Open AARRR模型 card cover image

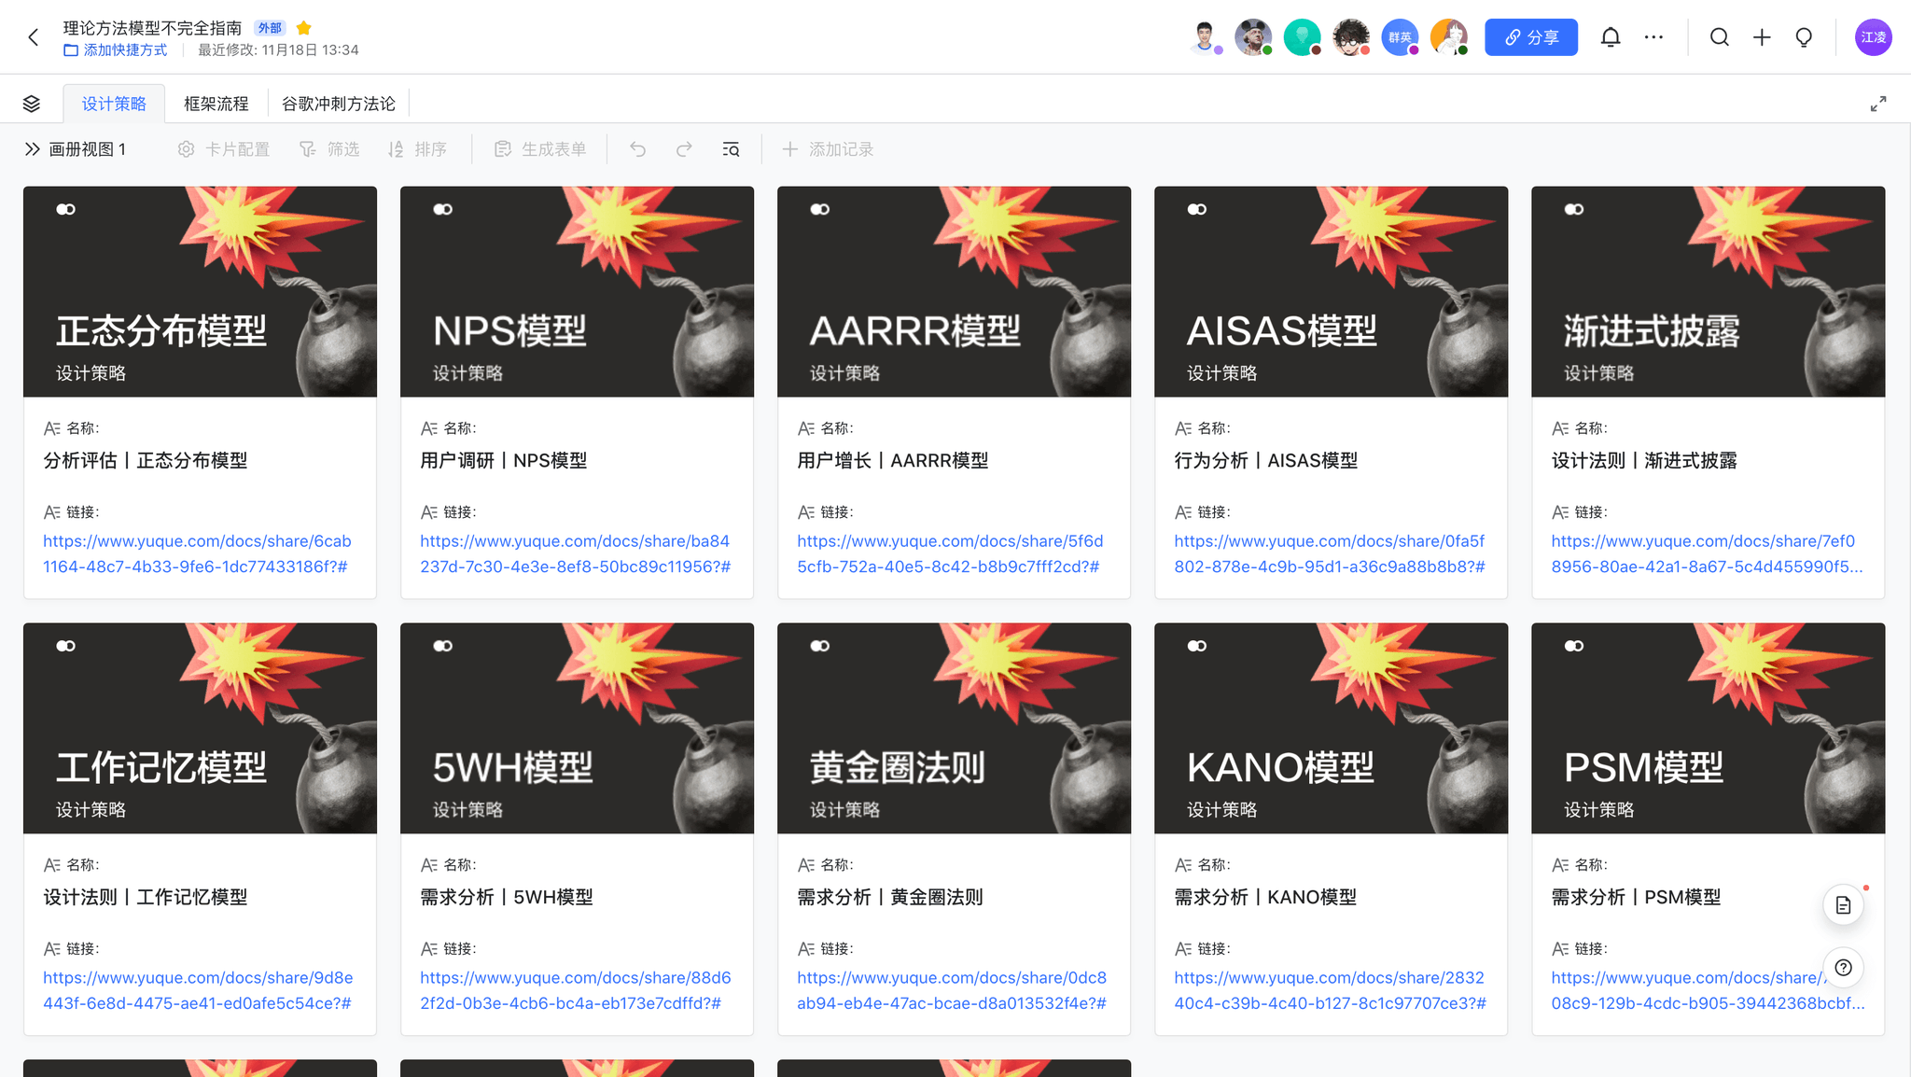954,291
